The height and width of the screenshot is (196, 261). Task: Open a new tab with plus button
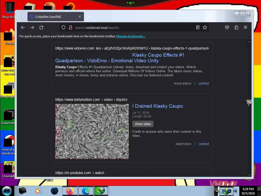pos(89,17)
